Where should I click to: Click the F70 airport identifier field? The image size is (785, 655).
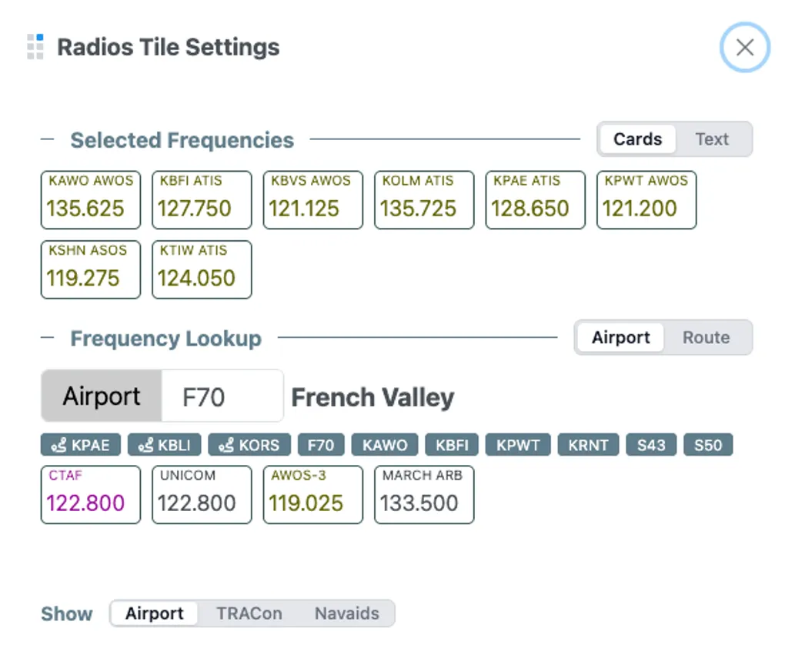pos(222,396)
